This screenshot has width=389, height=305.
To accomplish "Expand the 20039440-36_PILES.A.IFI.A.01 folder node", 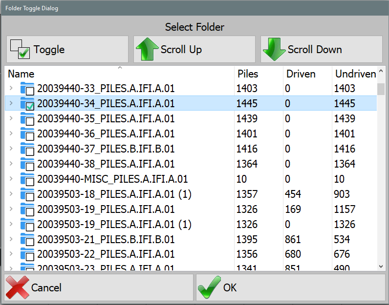I will pyautogui.click(x=11, y=133).
